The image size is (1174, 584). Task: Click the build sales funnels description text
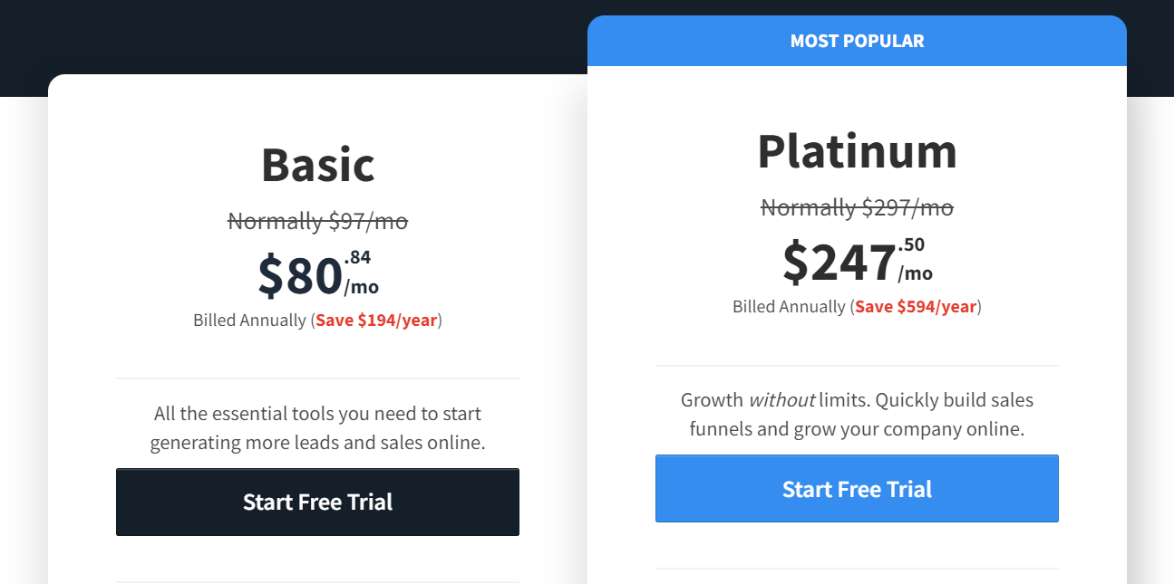(857, 414)
